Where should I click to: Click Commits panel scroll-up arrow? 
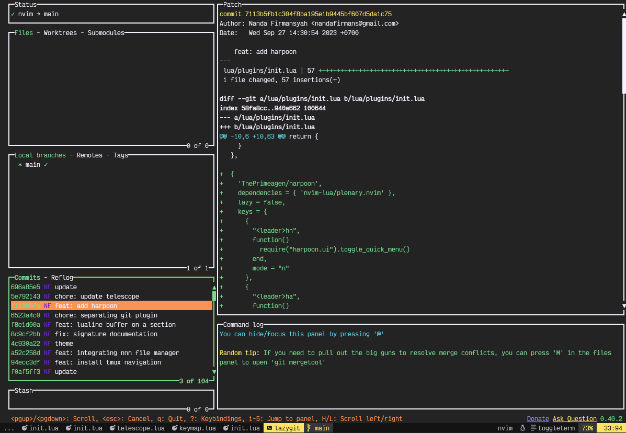pyautogui.click(x=214, y=287)
